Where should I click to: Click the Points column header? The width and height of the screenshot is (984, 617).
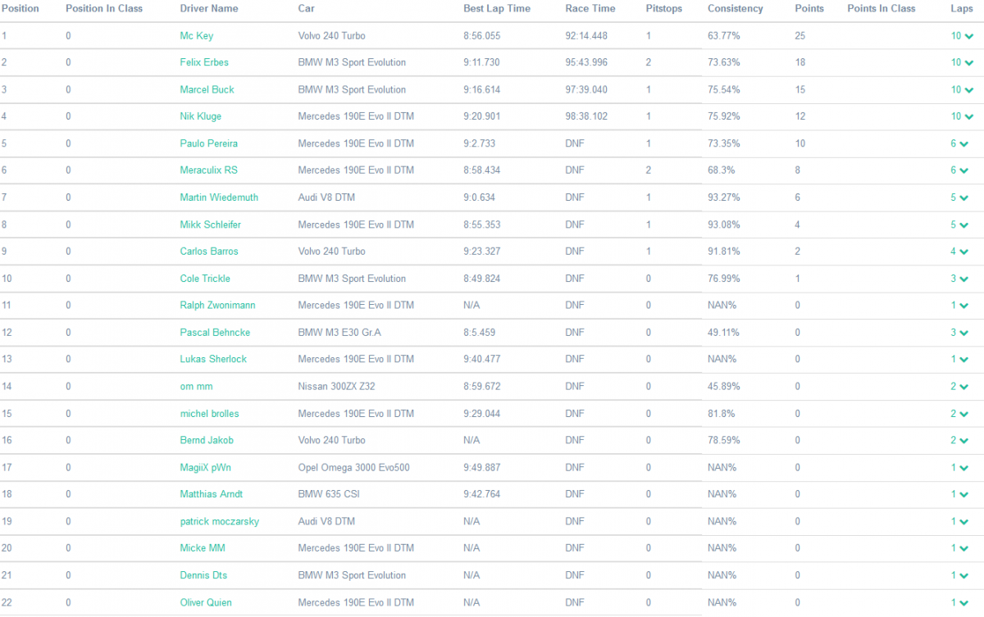coord(809,8)
